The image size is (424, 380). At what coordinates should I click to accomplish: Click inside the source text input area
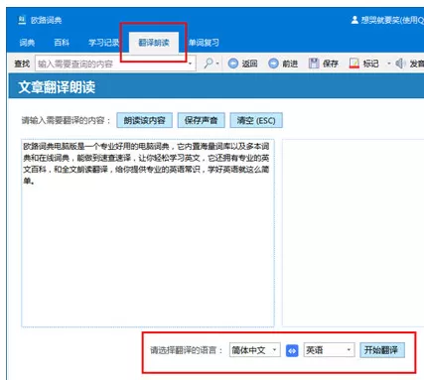(x=148, y=233)
